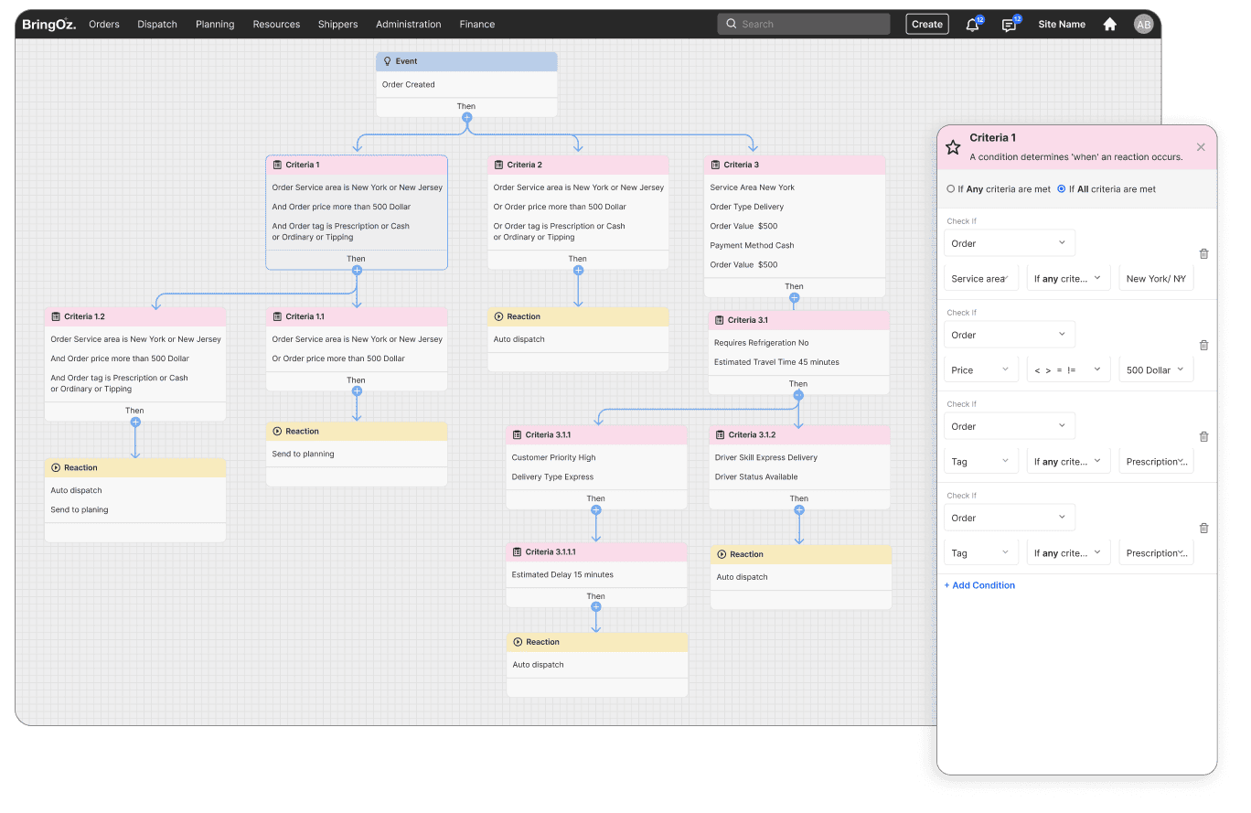Viewport: 1251px width, 813px height.
Task: Click the BringOz logo
Action: [49, 25]
